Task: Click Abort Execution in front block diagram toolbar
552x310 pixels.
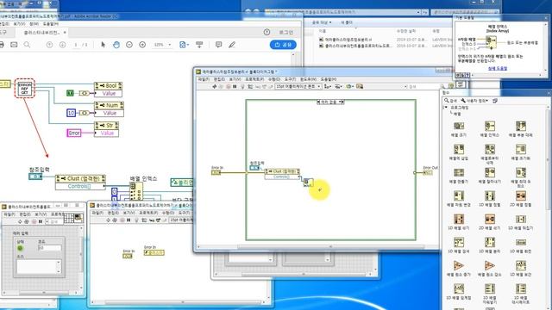Action: coord(228,86)
